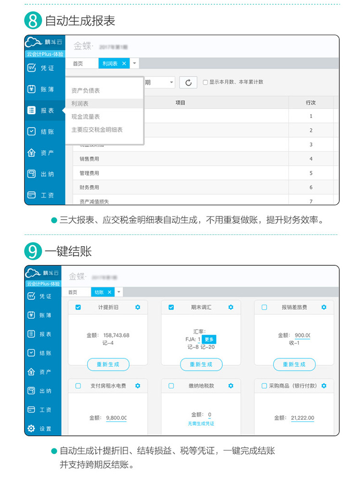The height and width of the screenshot is (483, 361).
Task: Open settings gear on the 采购商品（银行付款） card
Action: (324, 386)
